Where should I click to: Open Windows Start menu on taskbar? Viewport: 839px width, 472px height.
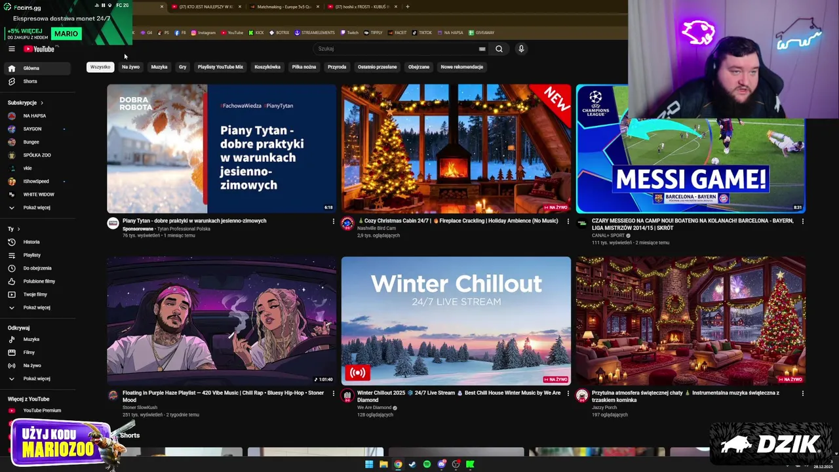coord(369,464)
